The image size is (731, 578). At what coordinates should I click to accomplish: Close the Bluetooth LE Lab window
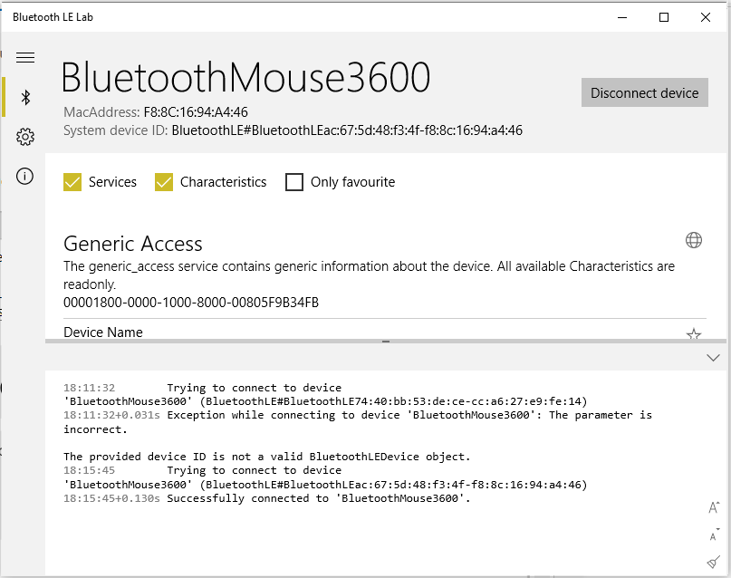(x=706, y=17)
